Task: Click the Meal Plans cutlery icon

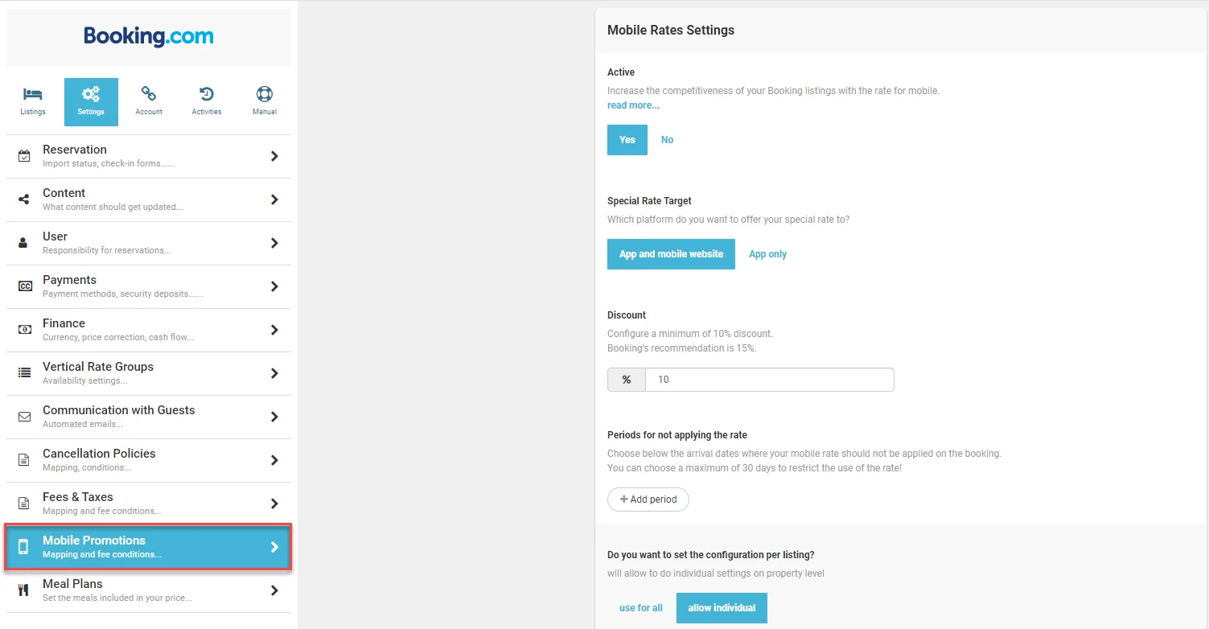Action: [x=24, y=590]
